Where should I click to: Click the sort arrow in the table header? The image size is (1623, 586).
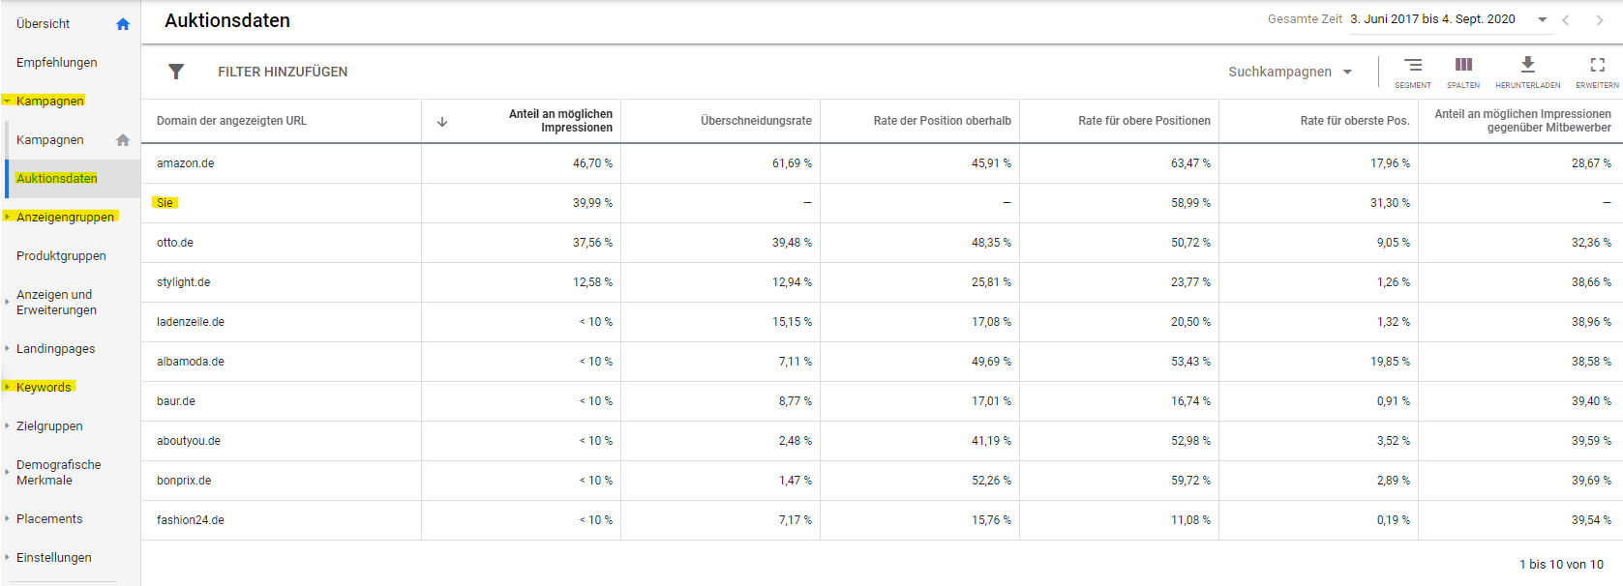pos(442,122)
